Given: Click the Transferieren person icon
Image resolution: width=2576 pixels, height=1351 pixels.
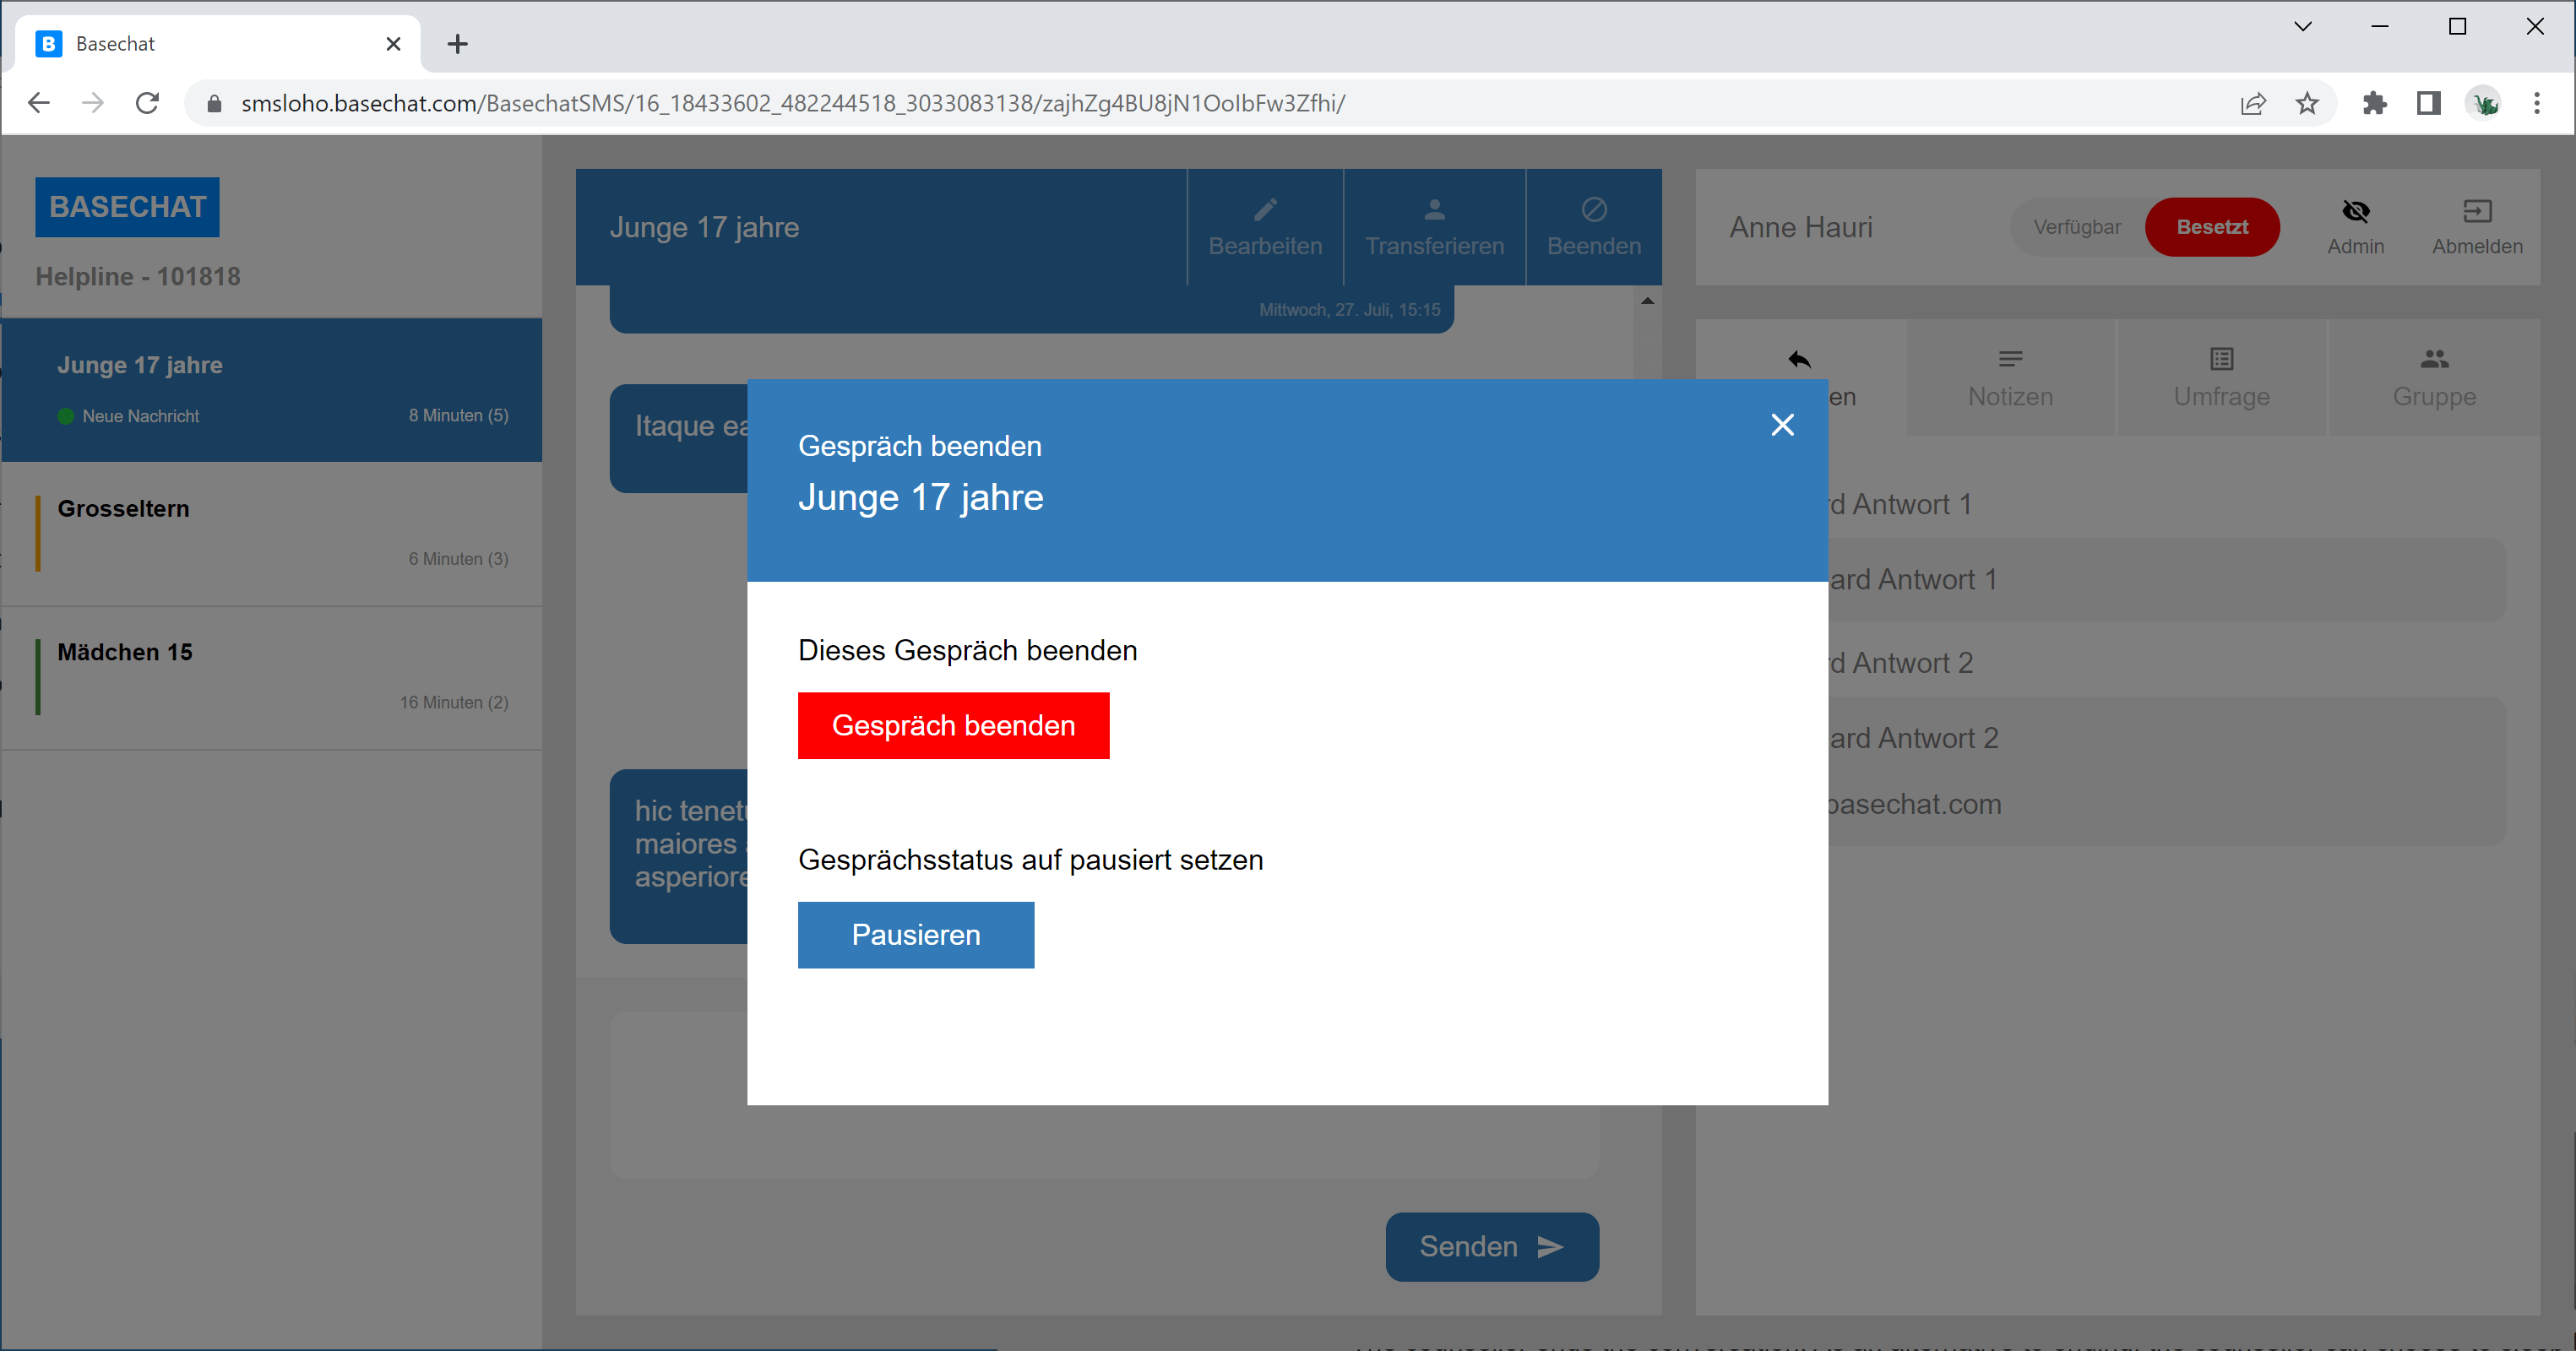Looking at the screenshot, I should (x=1434, y=210).
